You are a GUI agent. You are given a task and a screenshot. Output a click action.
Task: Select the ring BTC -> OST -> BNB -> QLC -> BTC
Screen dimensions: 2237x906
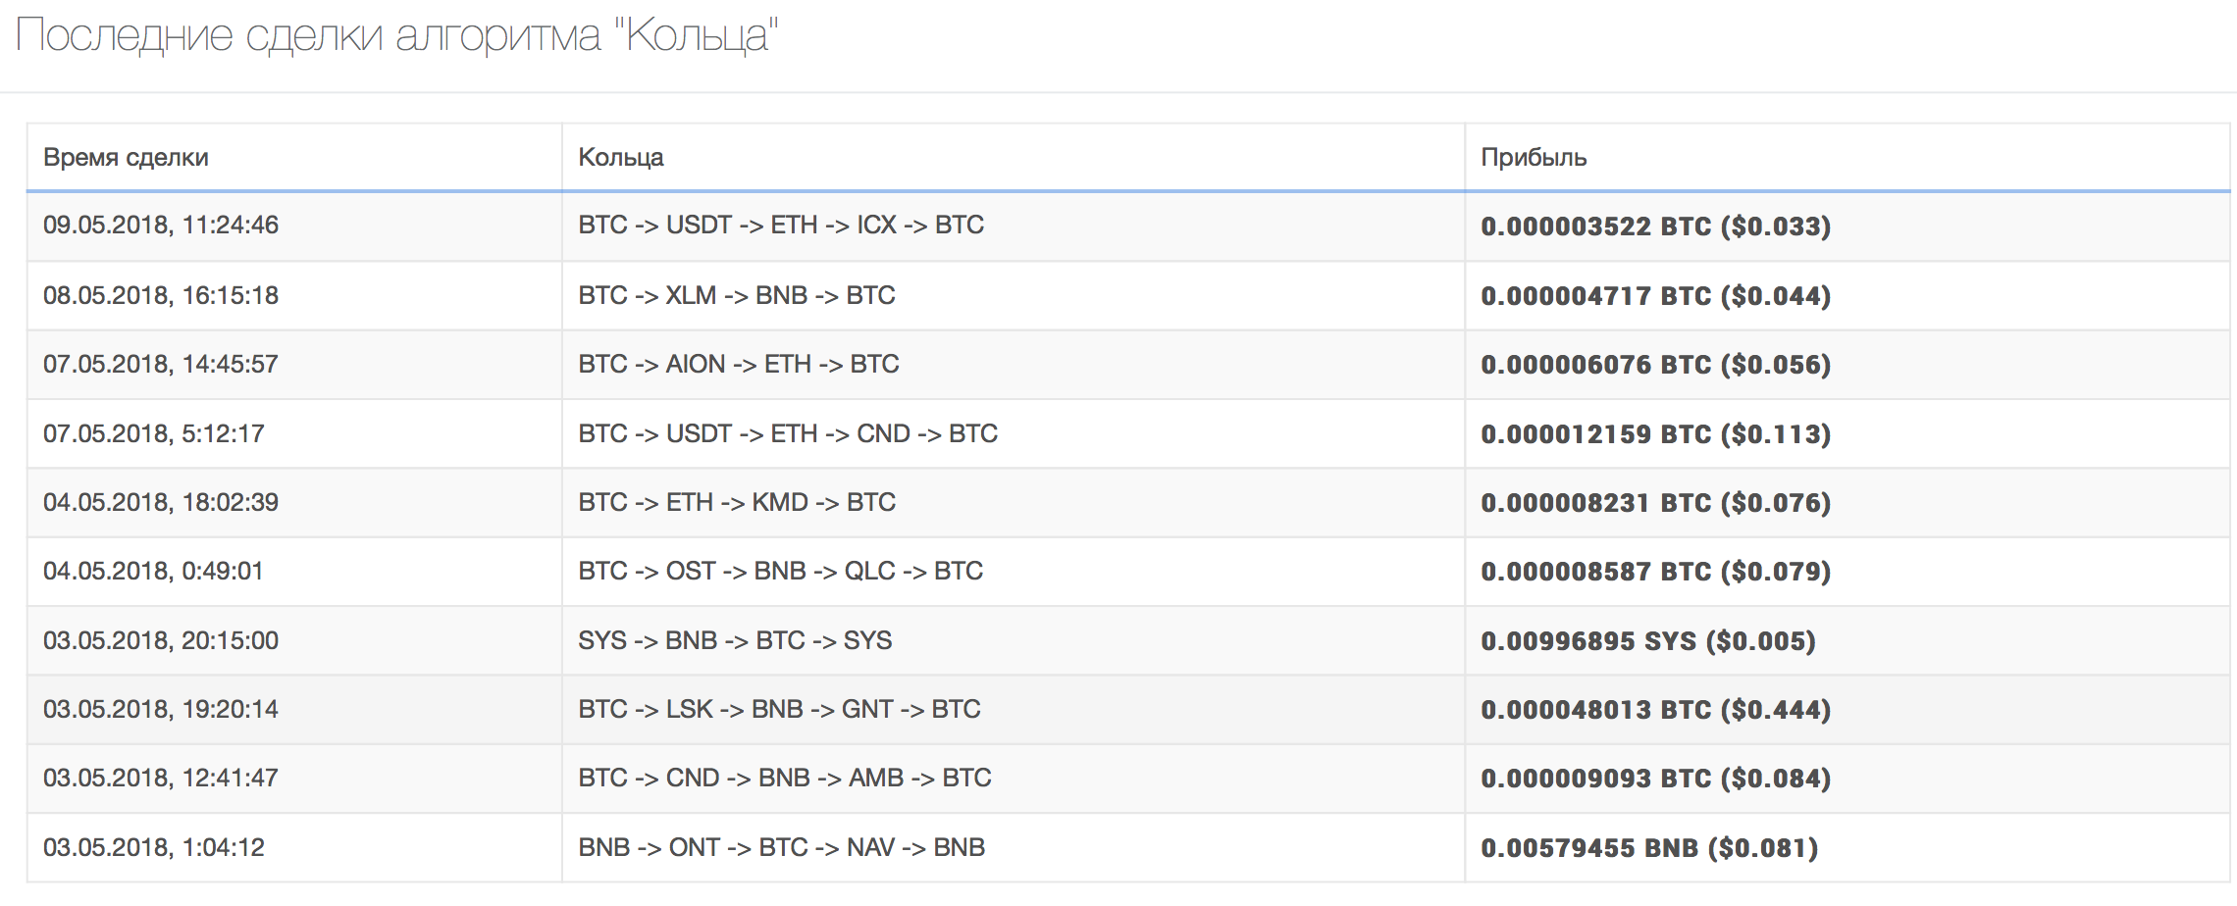(x=781, y=571)
